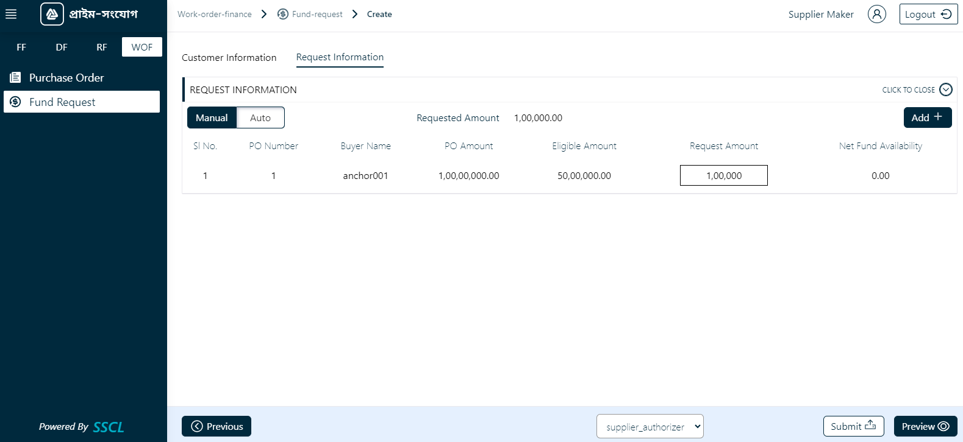Screen dimensions: 963x442
Task: Click the chevron after Fund-request breadcrumb
Action: pos(355,14)
